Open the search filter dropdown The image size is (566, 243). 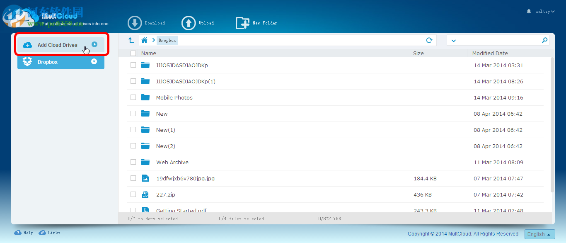(453, 40)
